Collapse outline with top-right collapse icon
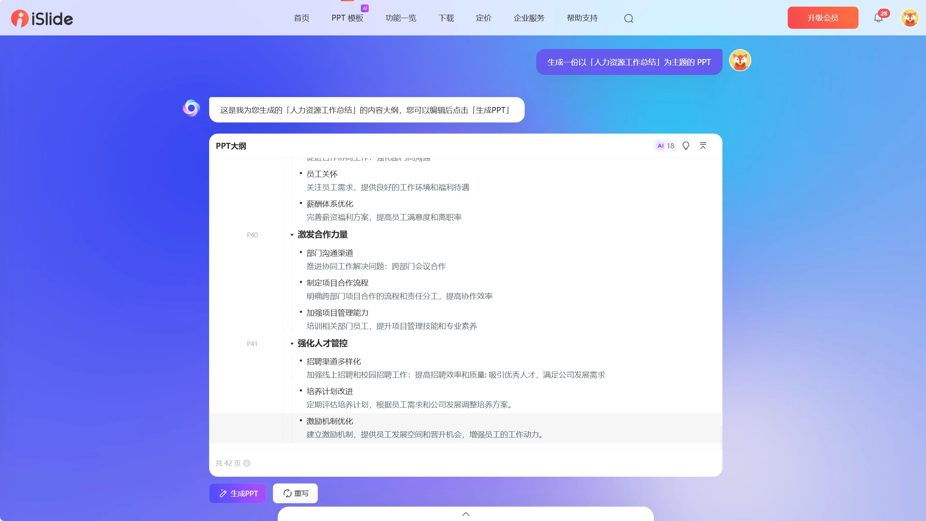926x521 pixels. [x=703, y=146]
